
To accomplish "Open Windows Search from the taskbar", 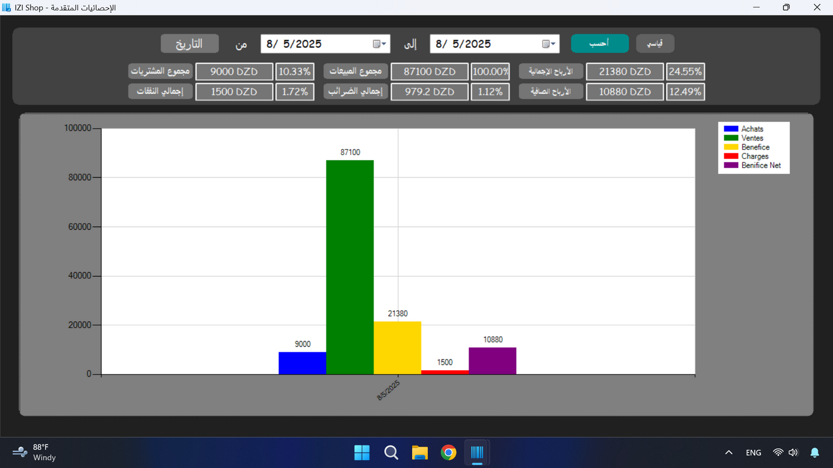I will point(391,452).
